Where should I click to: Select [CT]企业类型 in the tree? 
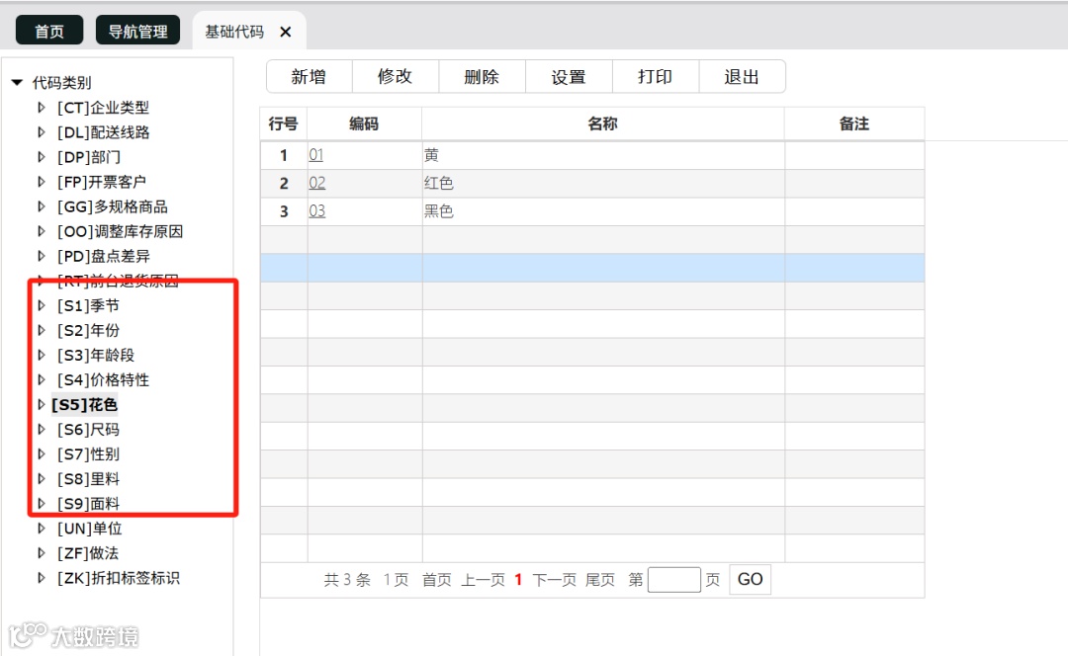coord(103,108)
